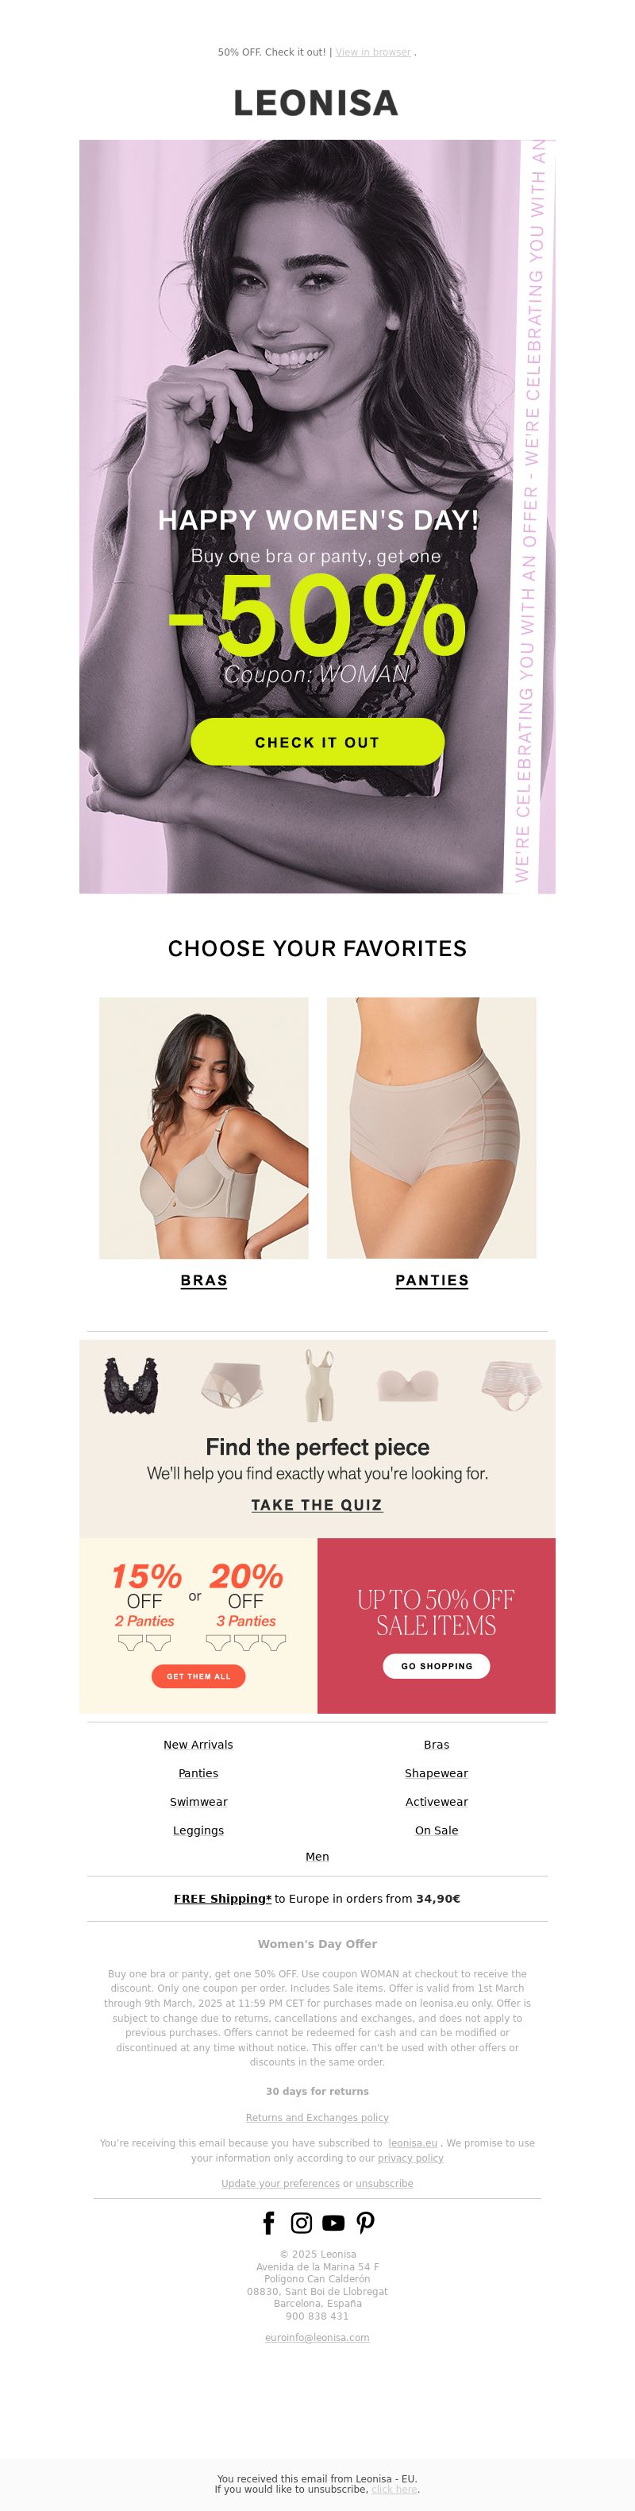Image resolution: width=635 pixels, height=2511 pixels.
Task: Open Leonisa's Facebook page icon
Action: [269, 2223]
